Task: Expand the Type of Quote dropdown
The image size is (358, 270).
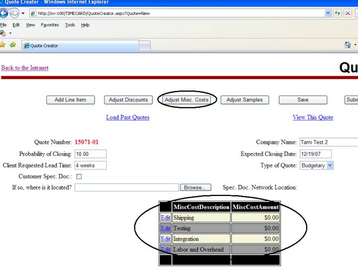Action: point(330,166)
